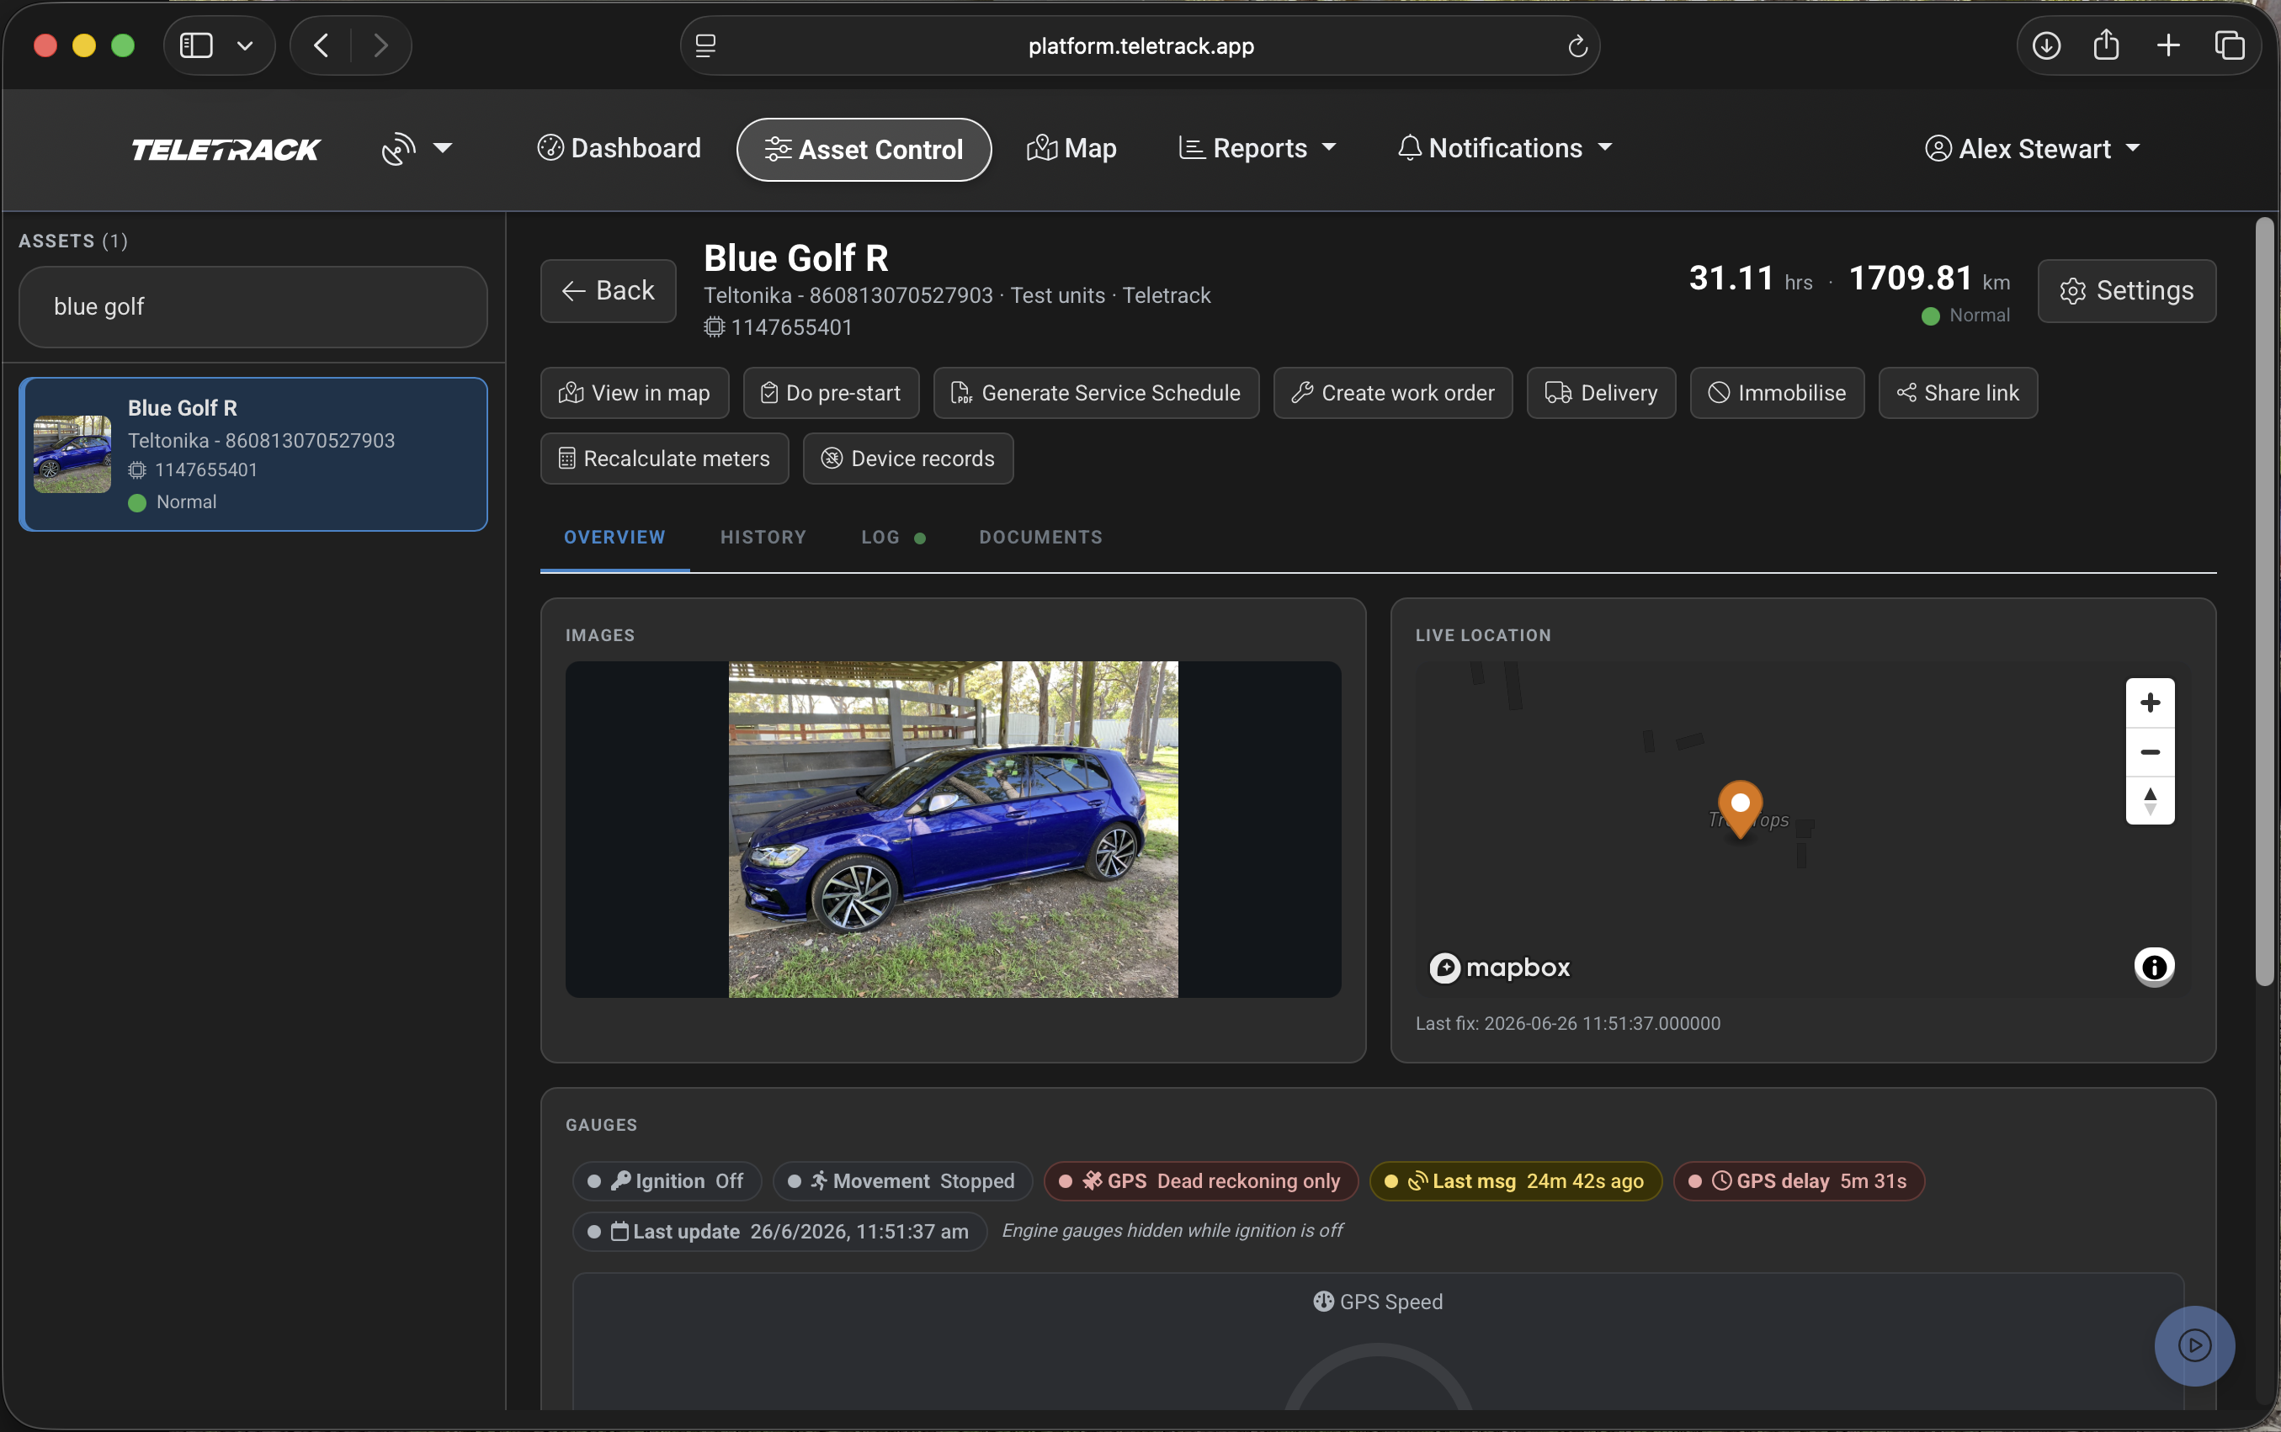This screenshot has width=2281, height=1432.
Task: Click the round play button at bottom right
Action: tap(2193, 1346)
